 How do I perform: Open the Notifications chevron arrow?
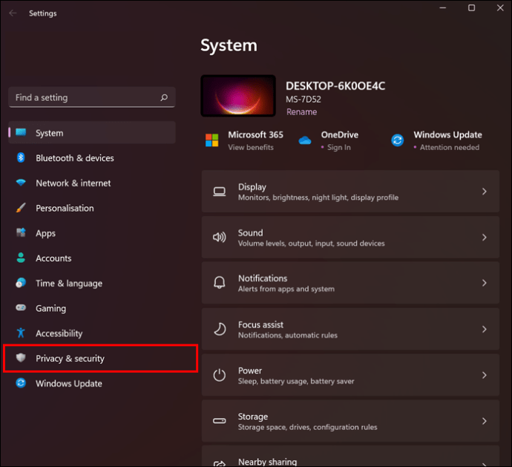point(485,283)
